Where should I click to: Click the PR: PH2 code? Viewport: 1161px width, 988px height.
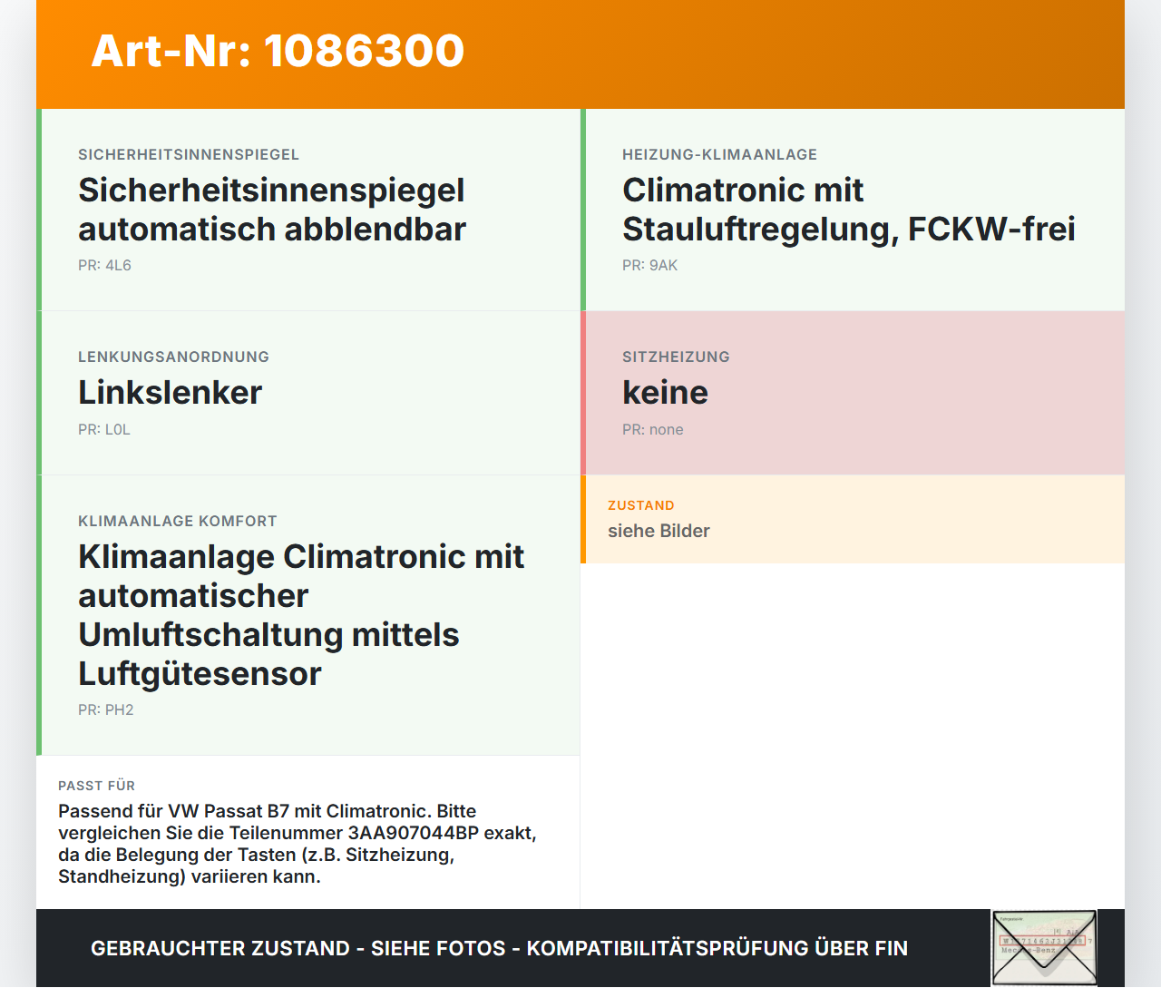[105, 710]
